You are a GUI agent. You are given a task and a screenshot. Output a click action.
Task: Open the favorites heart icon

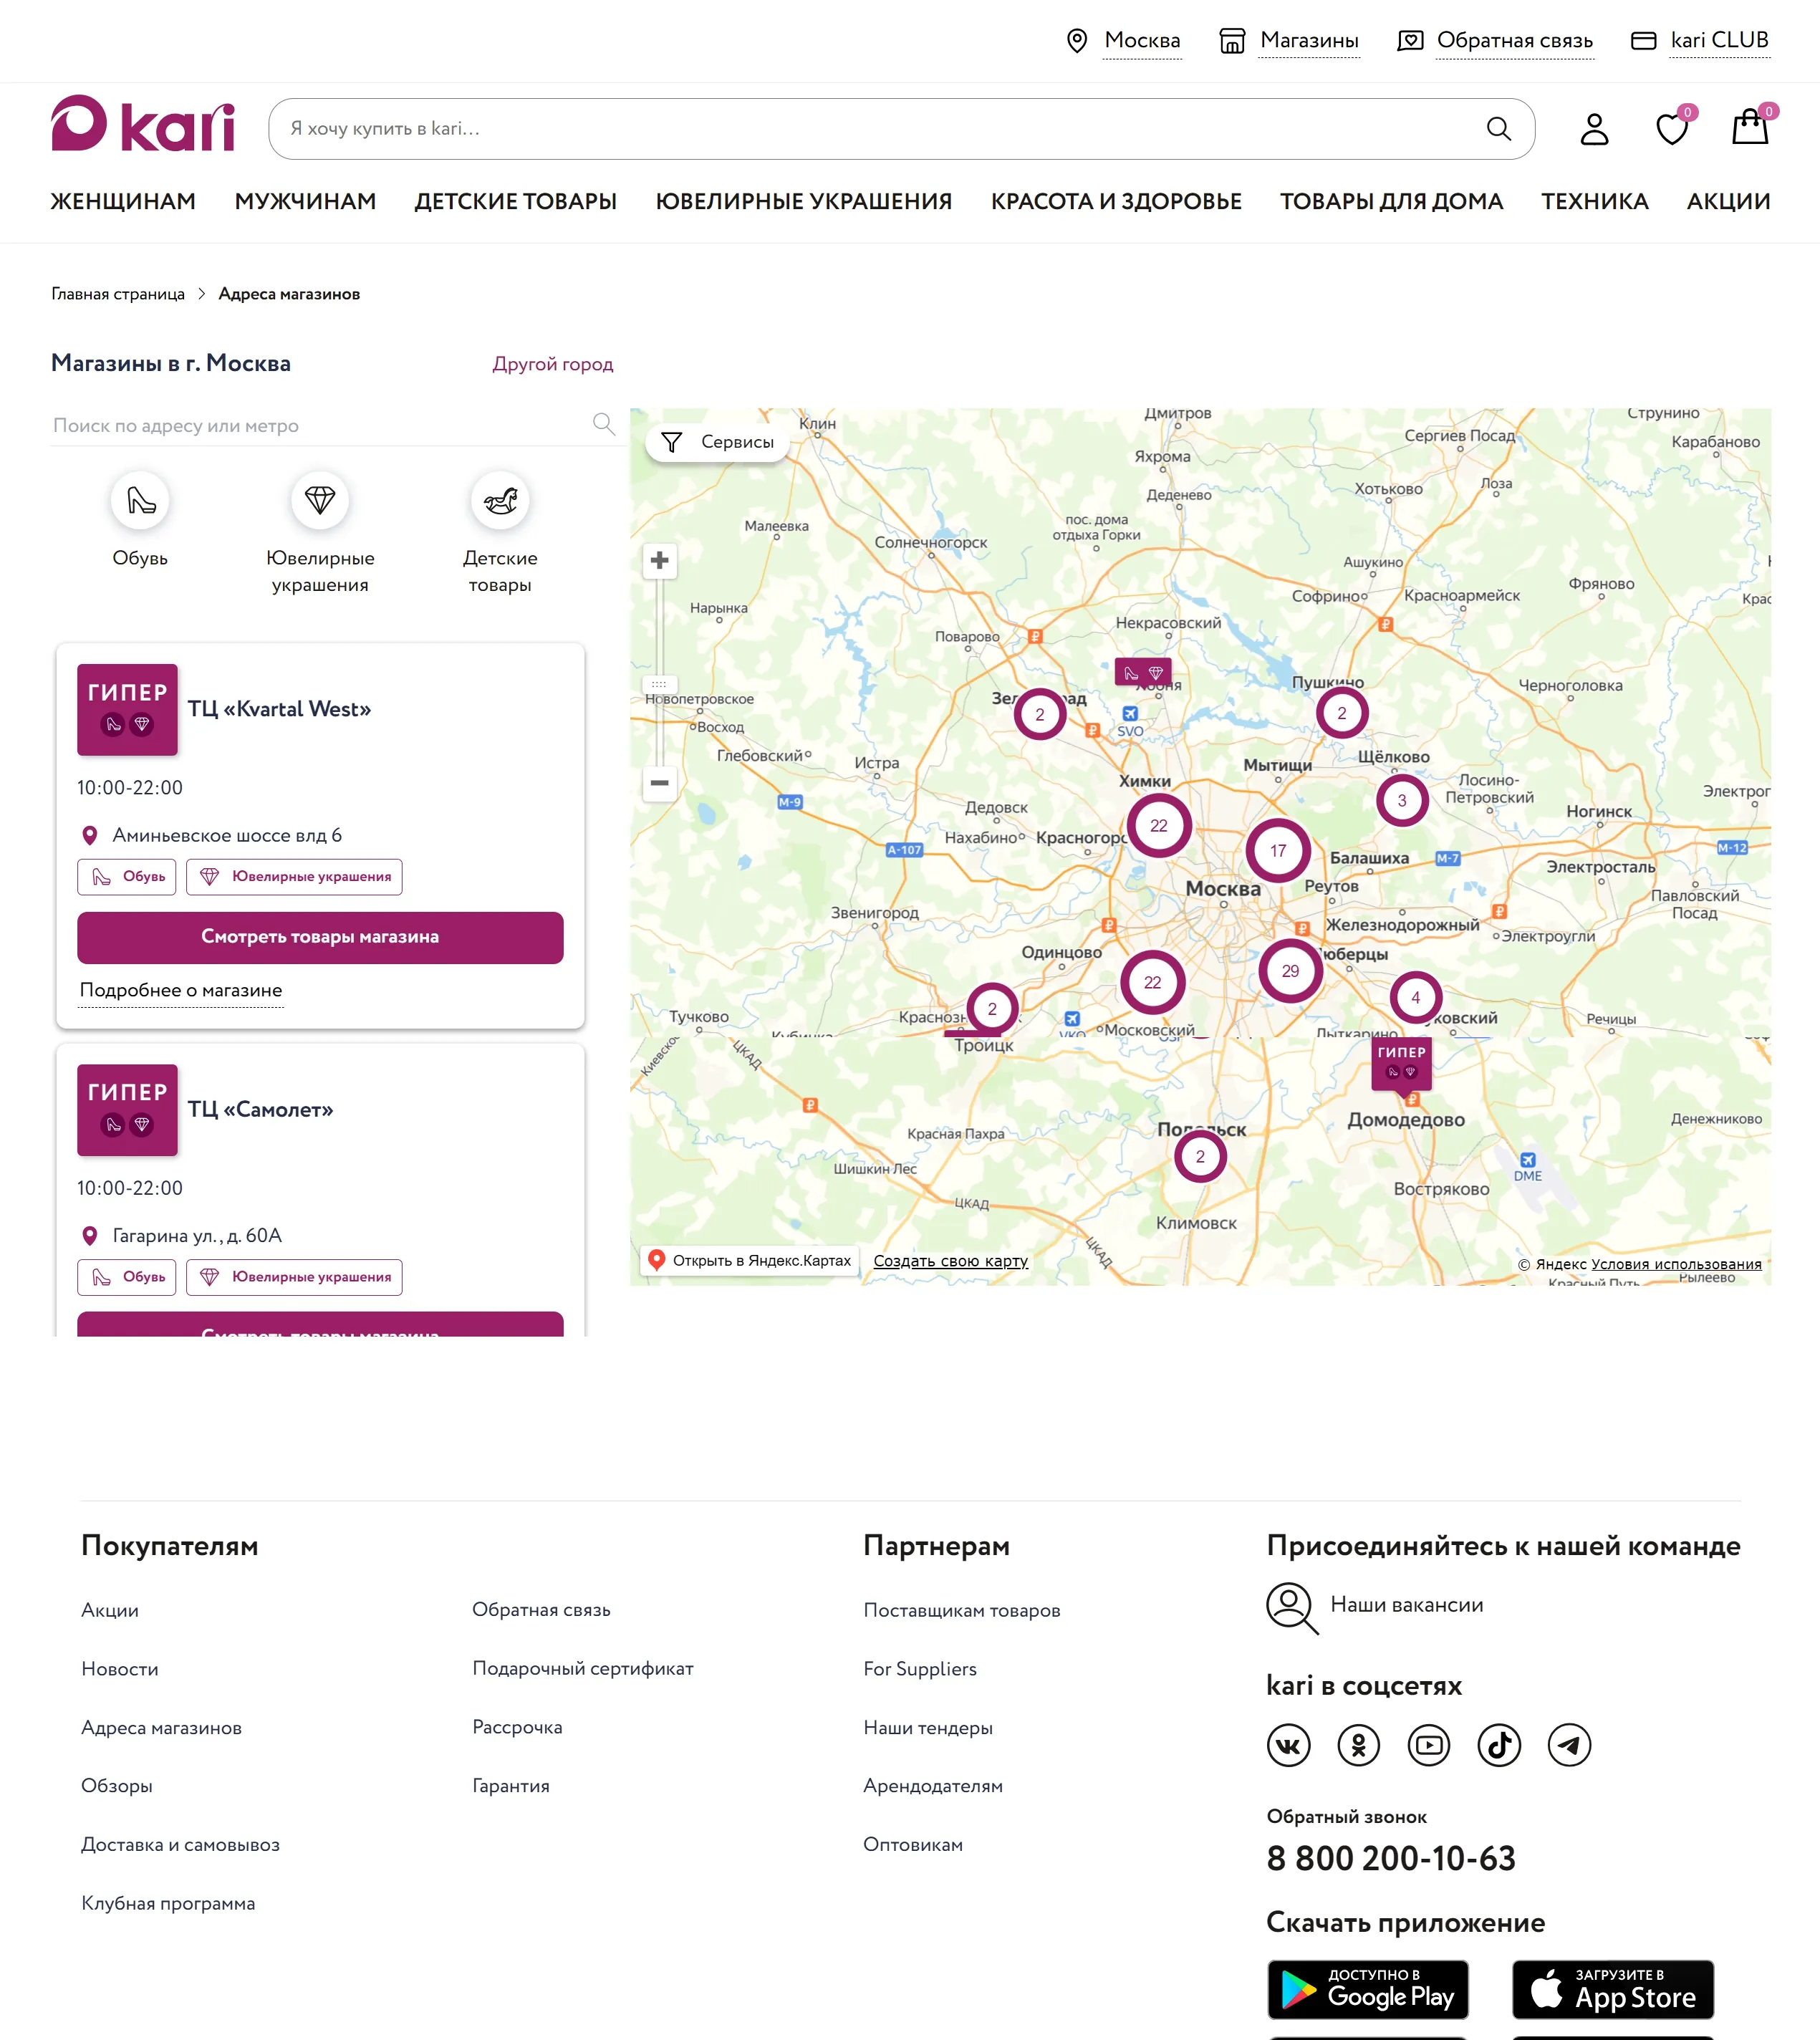(1671, 129)
